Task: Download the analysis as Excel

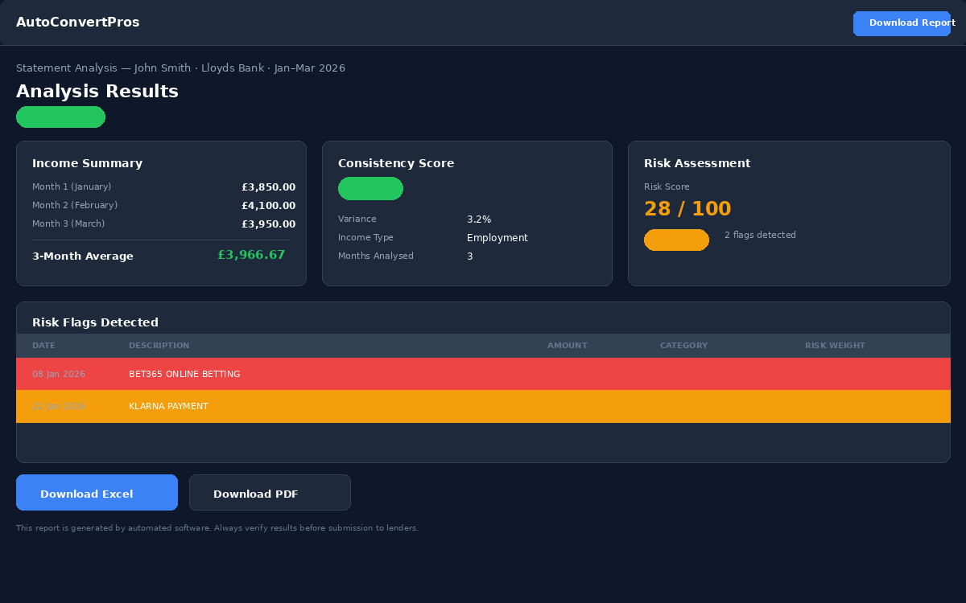Action: (x=97, y=493)
